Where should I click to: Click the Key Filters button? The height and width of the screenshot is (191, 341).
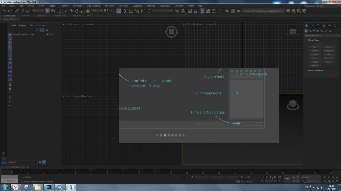tap(313, 181)
